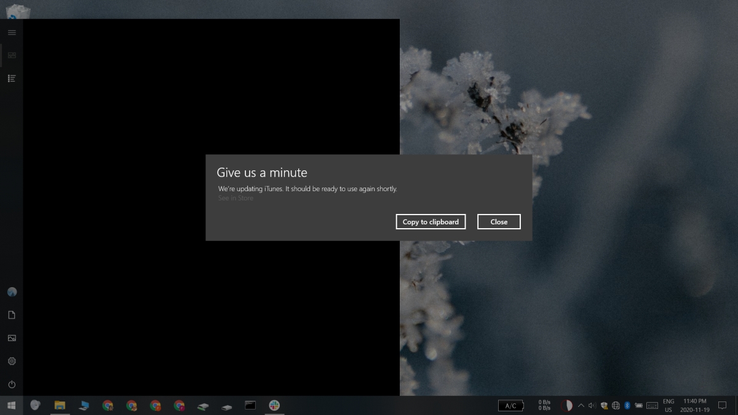Open Pictures from Start menu sidebar
This screenshot has width=738, height=415.
pos(12,338)
